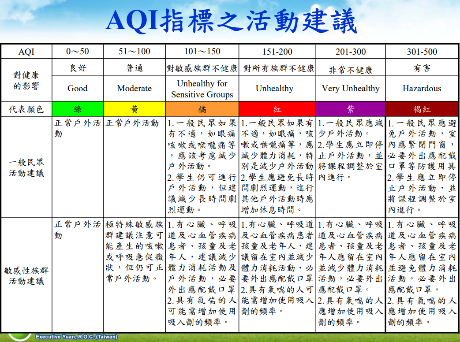Click sensitive groups advice under 151-200

[x=277, y=275]
